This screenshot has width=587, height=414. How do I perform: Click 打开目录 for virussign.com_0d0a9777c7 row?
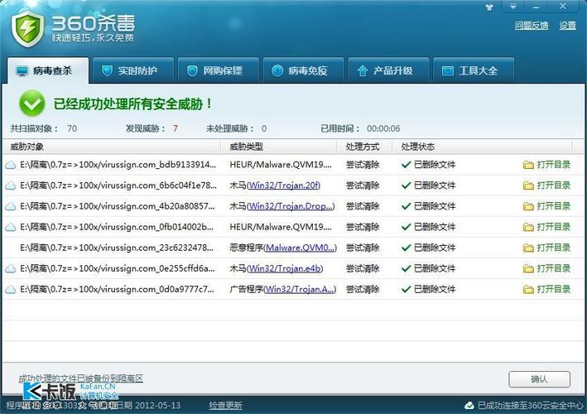tap(553, 289)
